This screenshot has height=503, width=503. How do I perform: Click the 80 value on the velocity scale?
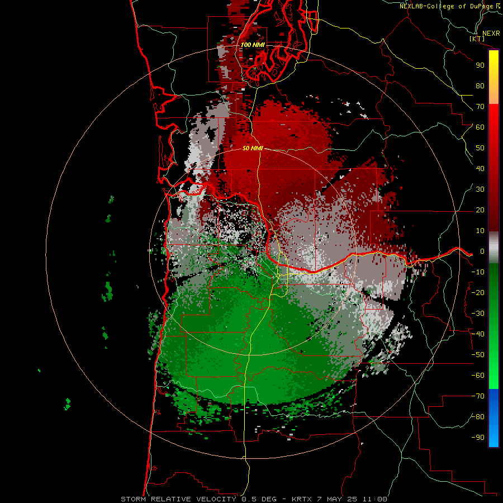[480, 86]
